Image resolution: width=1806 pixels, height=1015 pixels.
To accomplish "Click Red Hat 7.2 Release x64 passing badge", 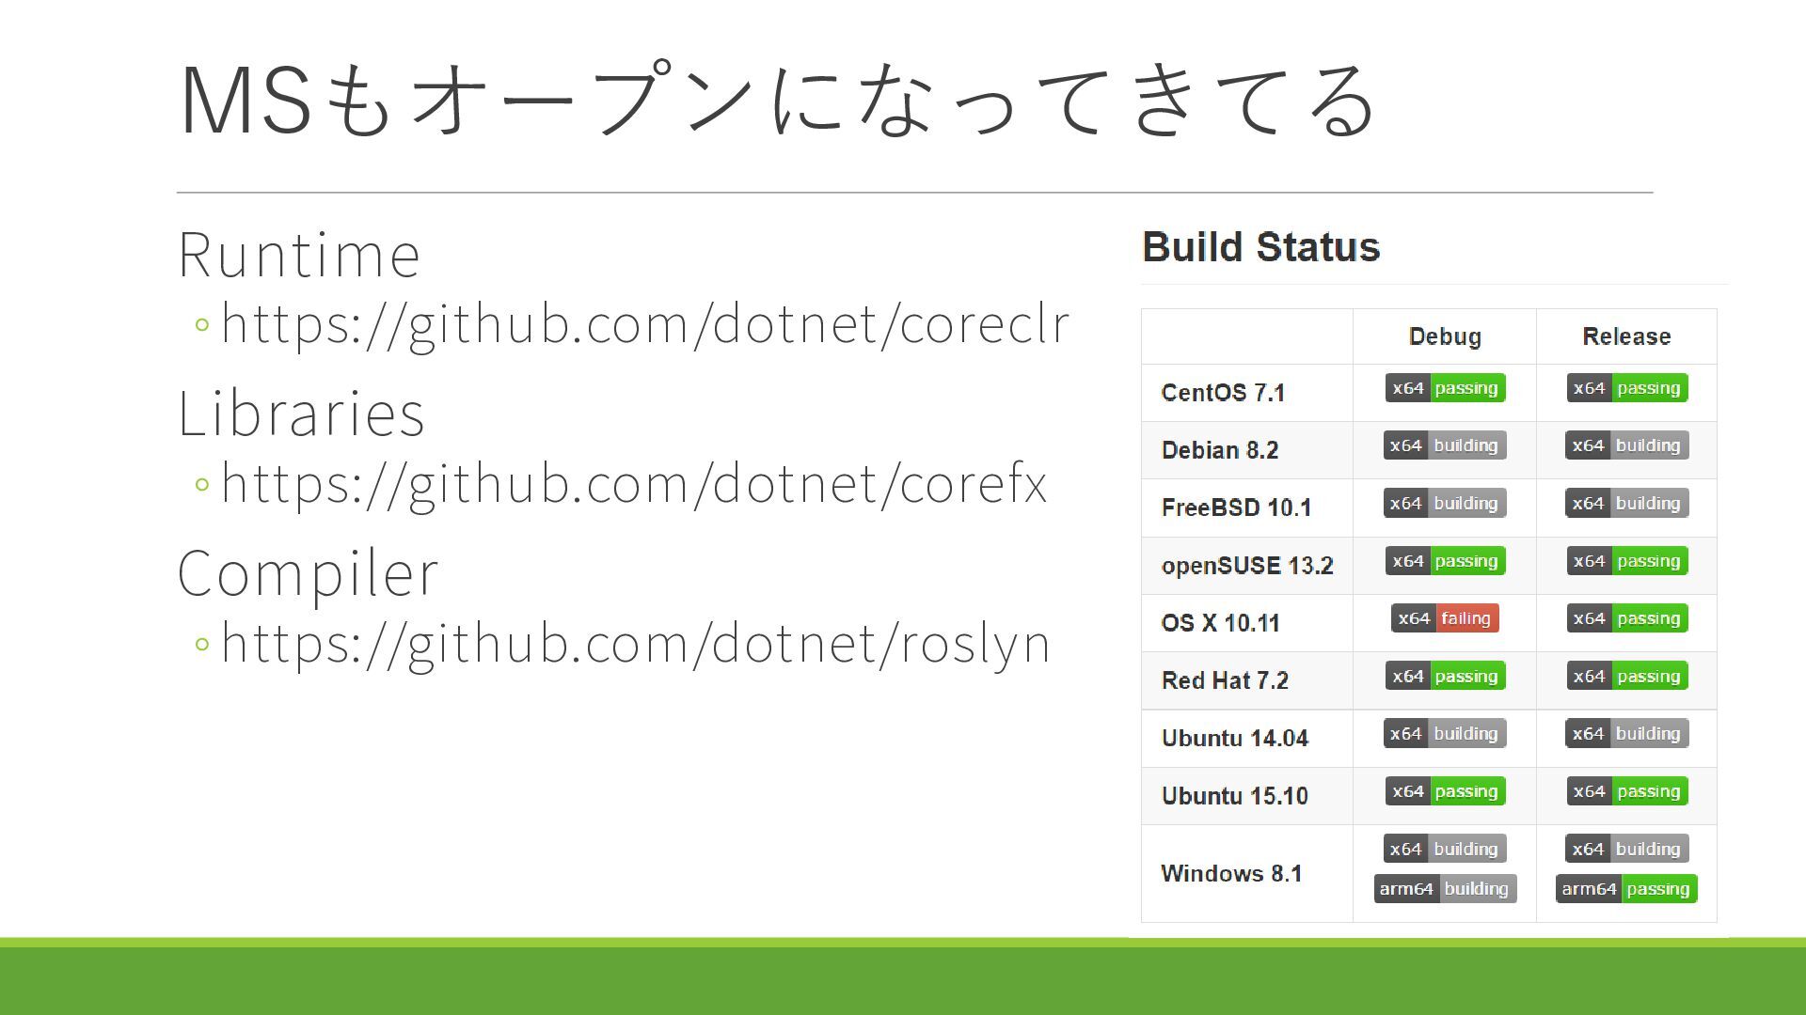I will [x=1627, y=676].
